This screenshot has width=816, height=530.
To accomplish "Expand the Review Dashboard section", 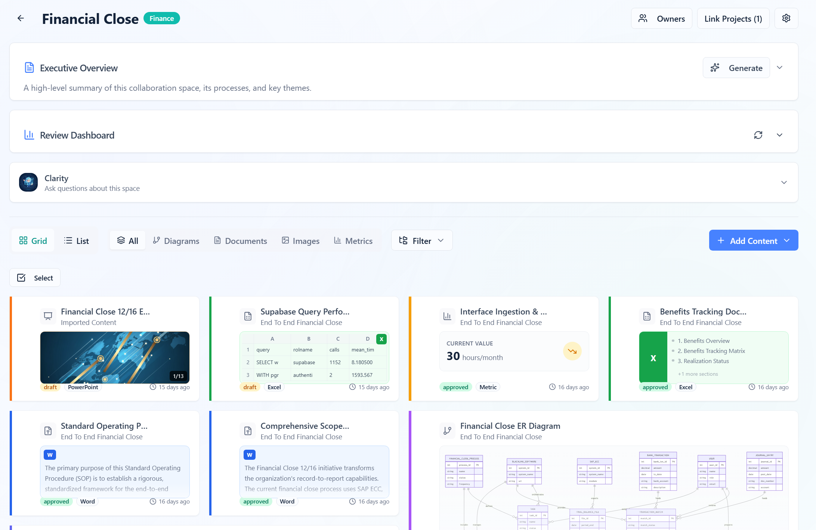I will pyautogui.click(x=779, y=135).
